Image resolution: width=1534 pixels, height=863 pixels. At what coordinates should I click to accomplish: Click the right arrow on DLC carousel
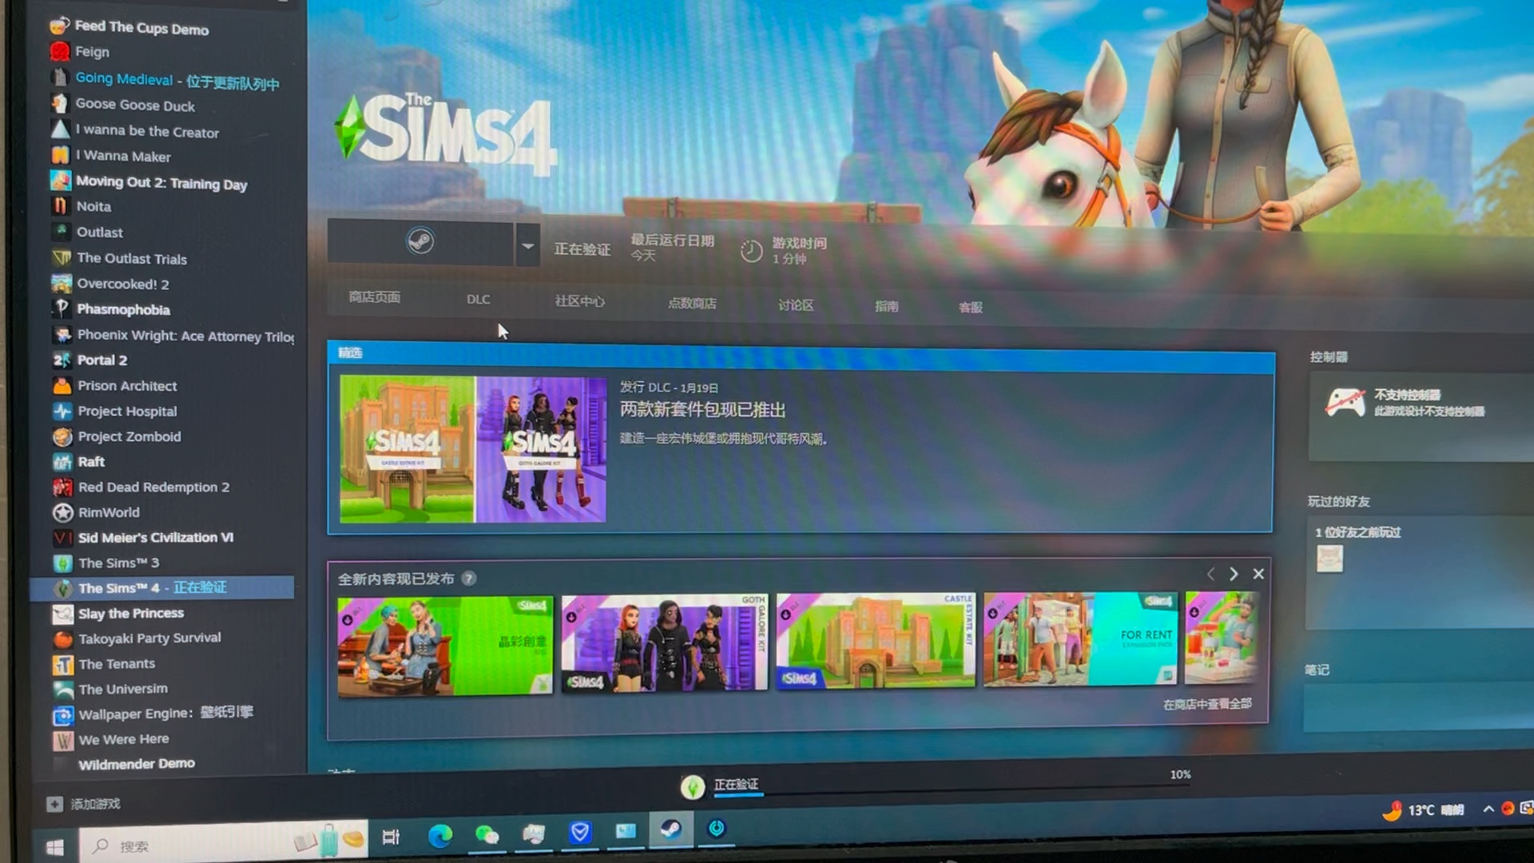(x=1234, y=573)
